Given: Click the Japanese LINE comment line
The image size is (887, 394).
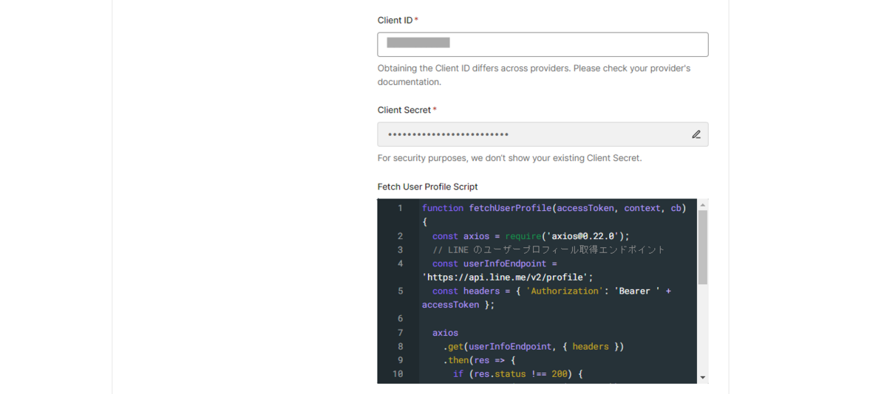Looking at the screenshot, I should pos(548,249).
